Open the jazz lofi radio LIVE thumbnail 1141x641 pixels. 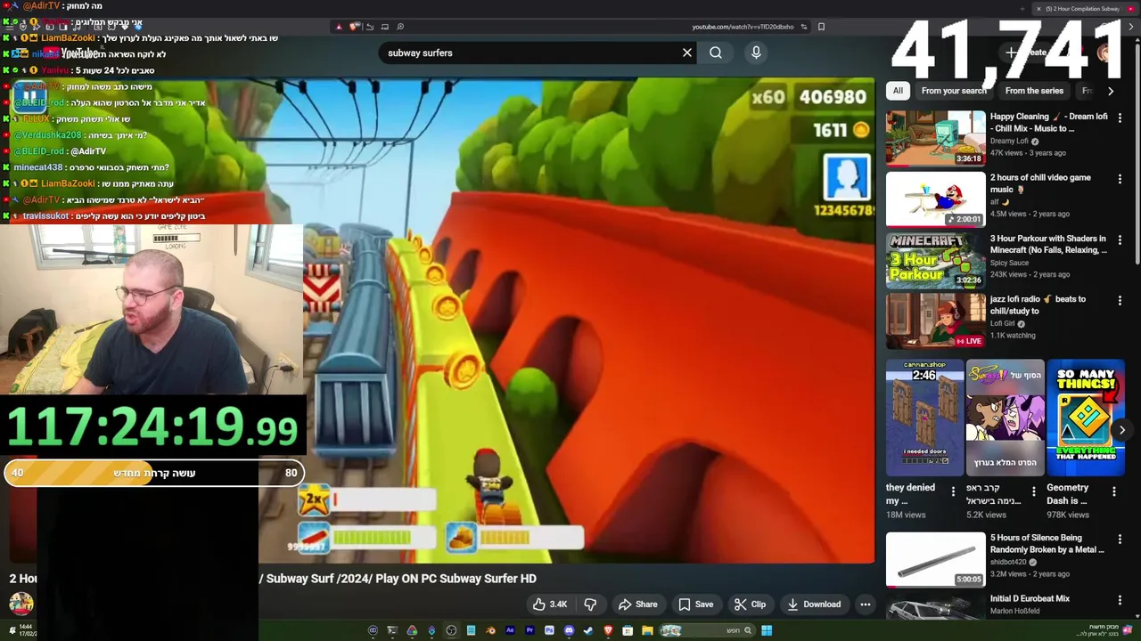pos(935,320)
